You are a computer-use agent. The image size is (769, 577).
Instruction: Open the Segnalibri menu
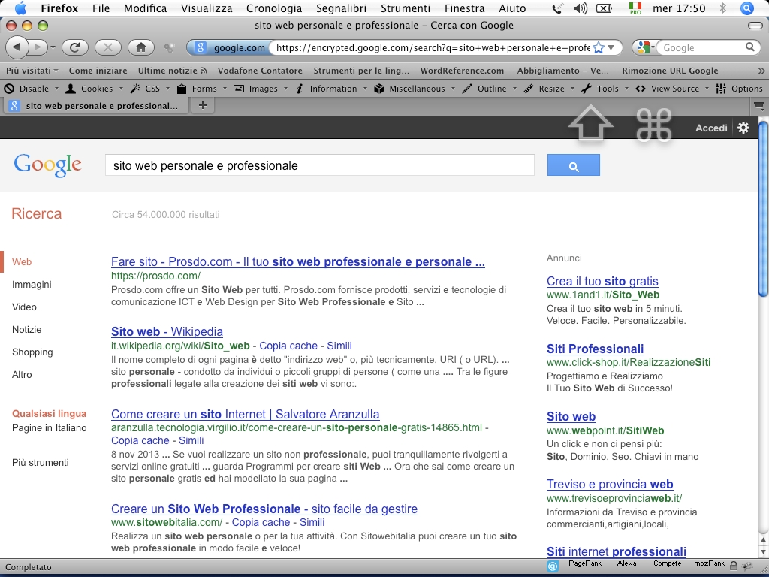pos(342,8)
